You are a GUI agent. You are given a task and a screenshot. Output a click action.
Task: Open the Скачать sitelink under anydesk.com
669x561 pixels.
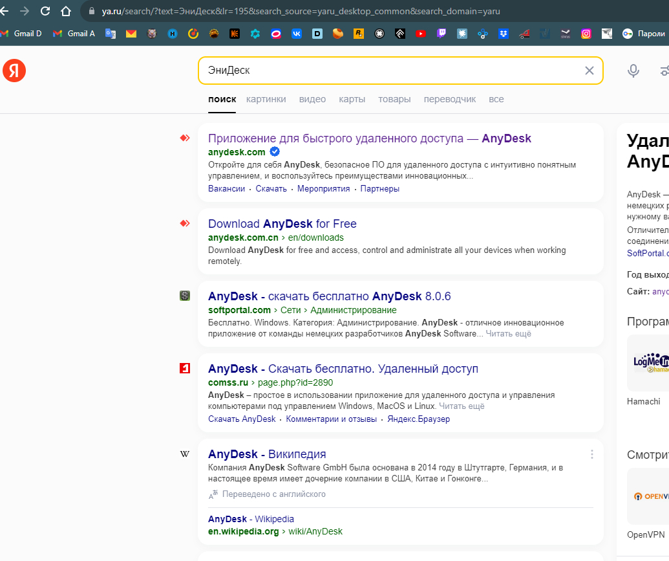pyautogui.click(x=271, y=188)
